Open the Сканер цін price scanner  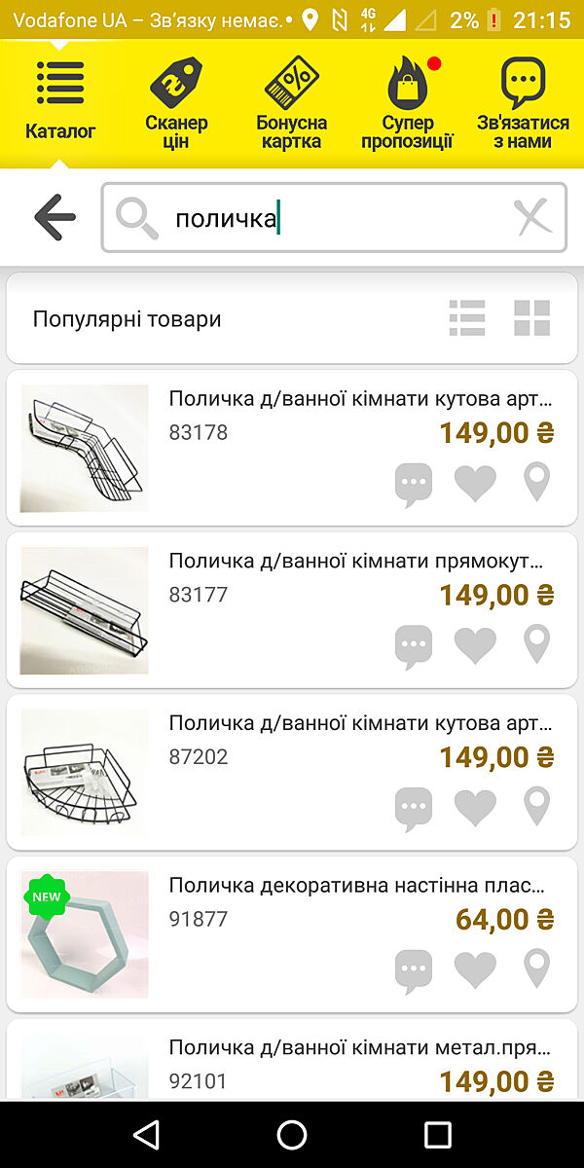pyautogui.click(x=176, y=103)
